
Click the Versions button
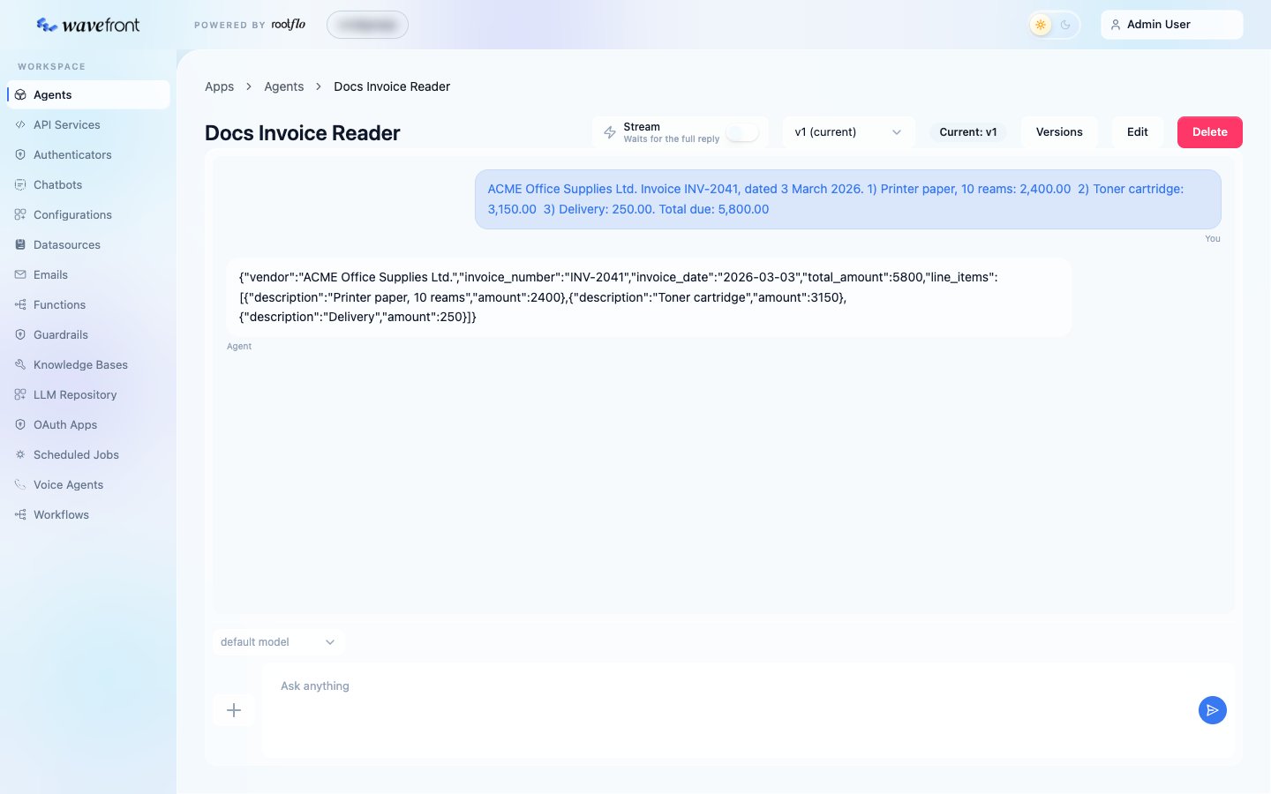point(1059,132)
